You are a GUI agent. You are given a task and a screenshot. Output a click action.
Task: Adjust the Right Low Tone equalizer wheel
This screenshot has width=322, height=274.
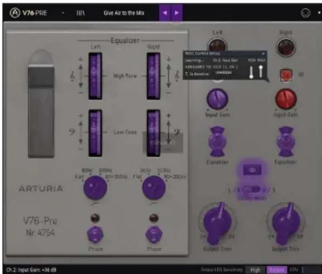click(x=153, y=133)
